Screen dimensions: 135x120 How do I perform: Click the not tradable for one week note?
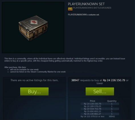click(24, 69)
